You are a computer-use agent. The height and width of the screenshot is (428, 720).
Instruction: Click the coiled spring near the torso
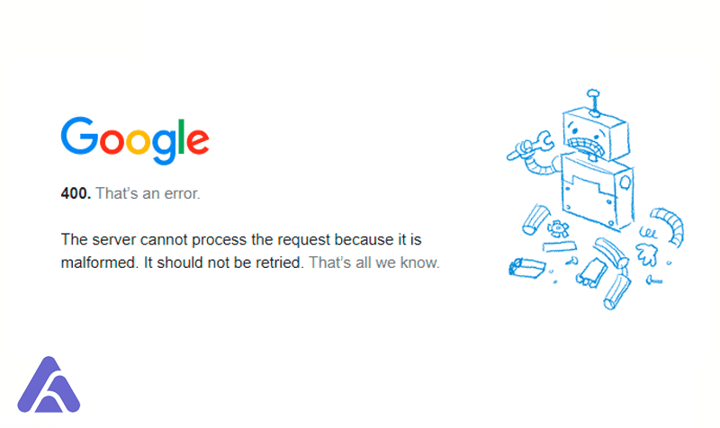(648, 233)
